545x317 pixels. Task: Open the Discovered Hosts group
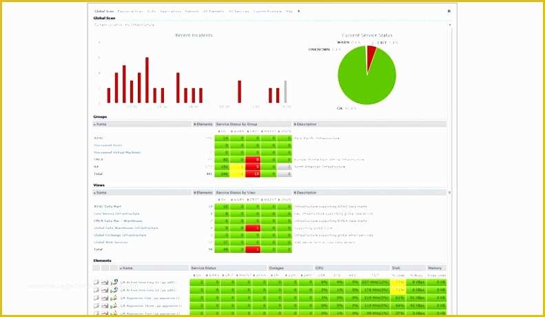click(x=107, y=145)
